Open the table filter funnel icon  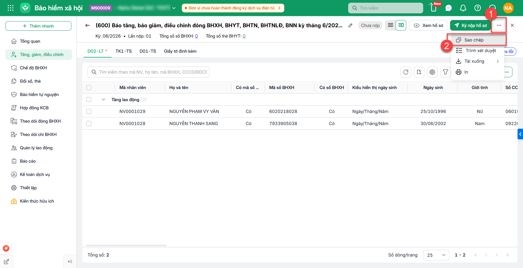tap(446, 72)
